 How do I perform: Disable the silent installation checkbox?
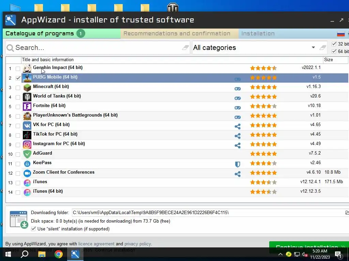33,229
